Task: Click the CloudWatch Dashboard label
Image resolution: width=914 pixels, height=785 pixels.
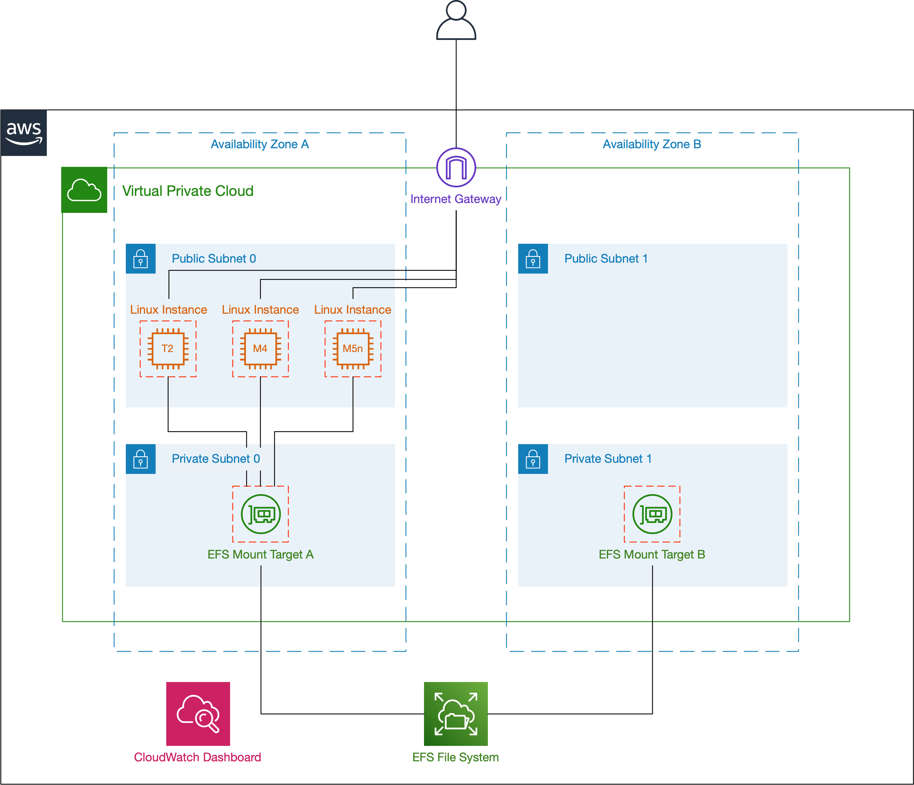Action: [198, 757]
